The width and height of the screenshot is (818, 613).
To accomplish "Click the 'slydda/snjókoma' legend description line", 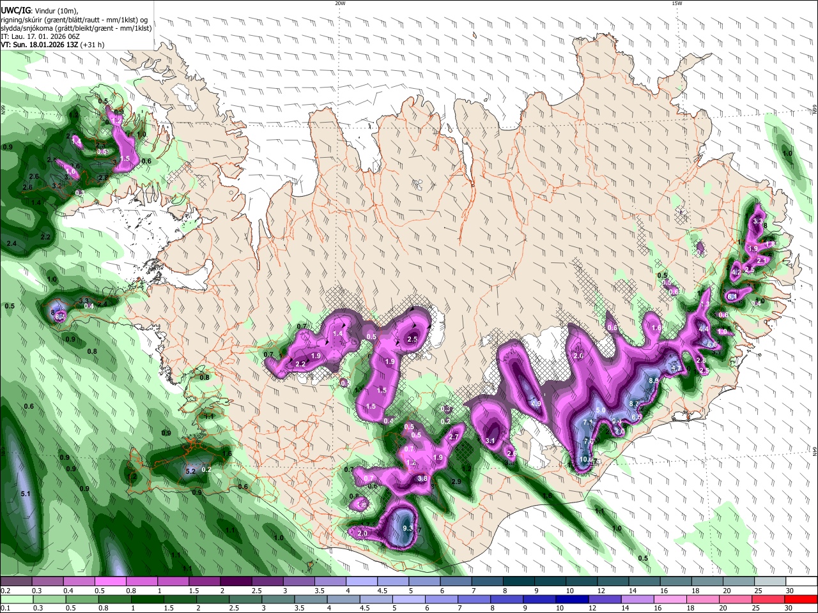I will point(76,28).
